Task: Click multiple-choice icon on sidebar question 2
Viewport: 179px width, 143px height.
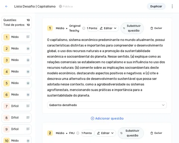Action: [28, 49]
